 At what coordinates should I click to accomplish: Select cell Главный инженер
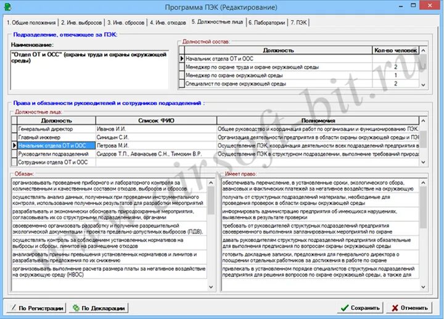pos(56,137)
